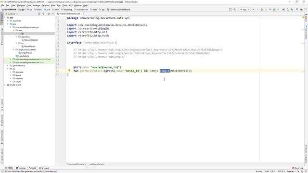This screenshot has width=308, height=173.
Task: Open the Event Log
Action: [x=297, y=168]
